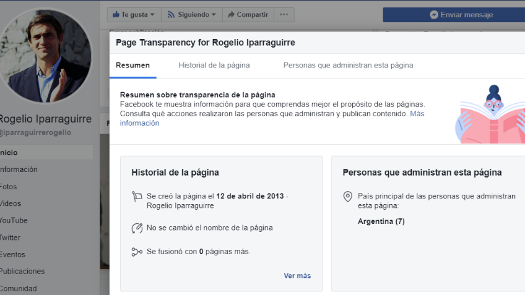Select the Resumen tab

[x=132, y=65]
